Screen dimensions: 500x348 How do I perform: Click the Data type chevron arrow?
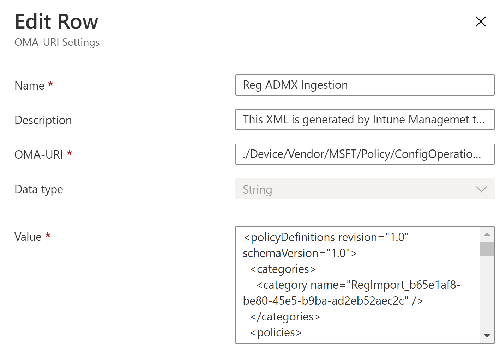click(x=481, y=189)
